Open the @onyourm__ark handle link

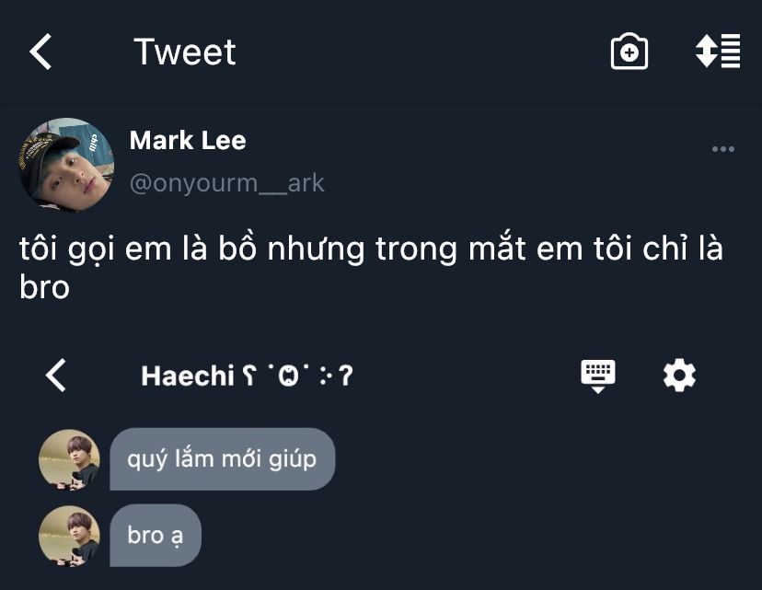[x=227, y=183]
